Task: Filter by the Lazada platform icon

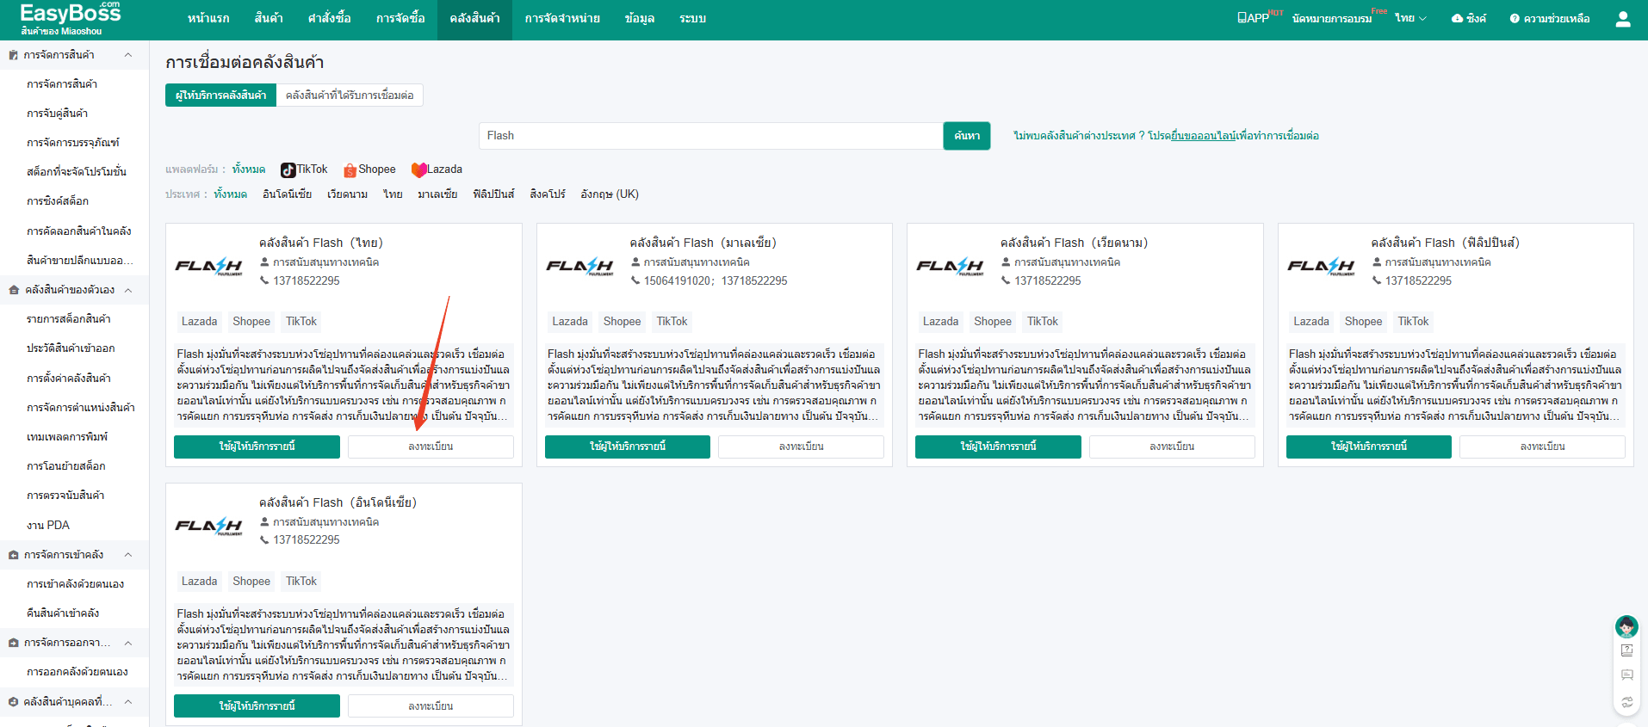Action: (x=418, y=169)
